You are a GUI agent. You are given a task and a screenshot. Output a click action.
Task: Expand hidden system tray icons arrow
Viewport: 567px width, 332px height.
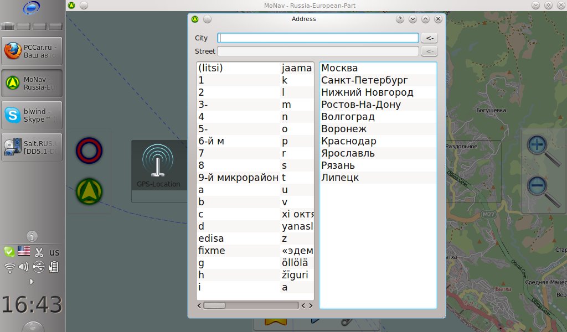tap(32, 282)
